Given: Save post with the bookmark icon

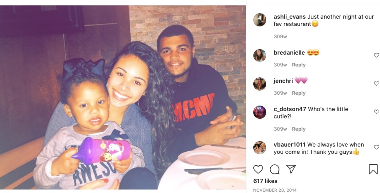Looking at the screenshot, I should pyautogui.click(x=373, y=169).
